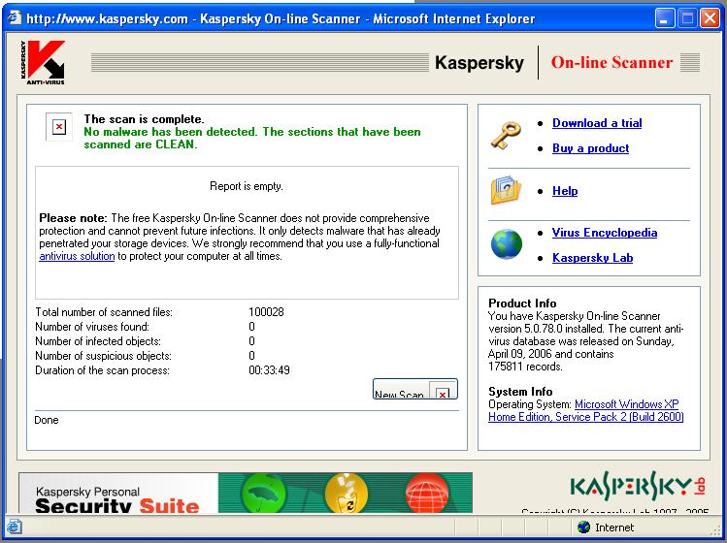Click the 'Number of viruses found:' label

point(92,327)
